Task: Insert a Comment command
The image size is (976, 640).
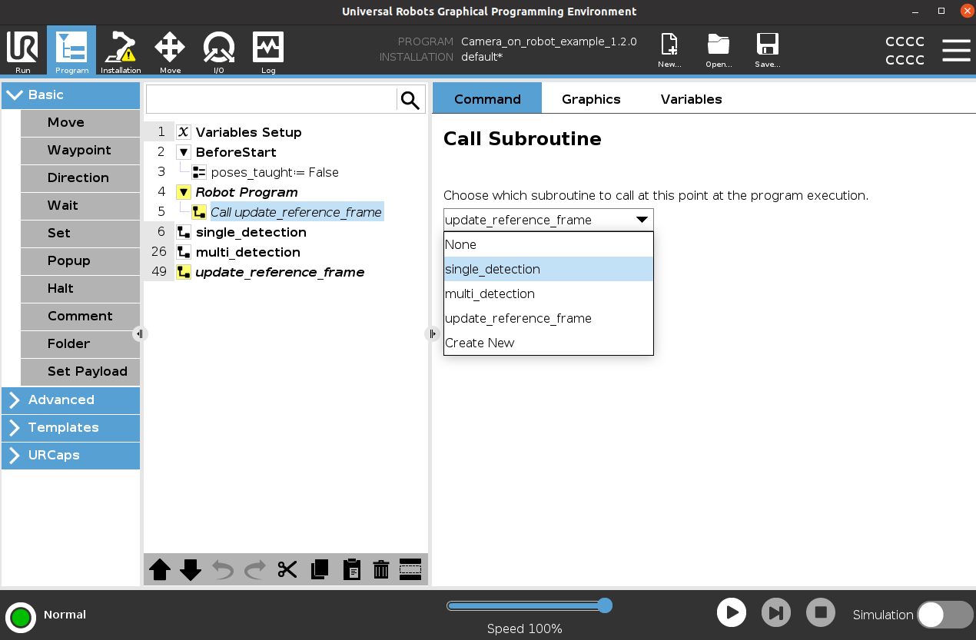Action: [x=80, y=317]
